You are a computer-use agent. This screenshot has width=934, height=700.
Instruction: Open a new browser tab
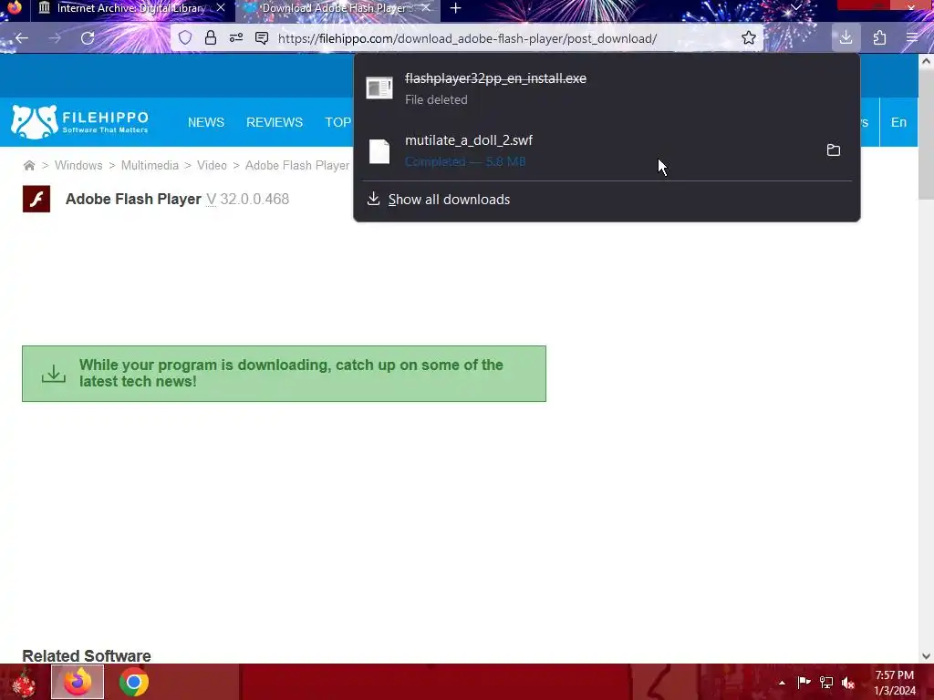(456, 8)
